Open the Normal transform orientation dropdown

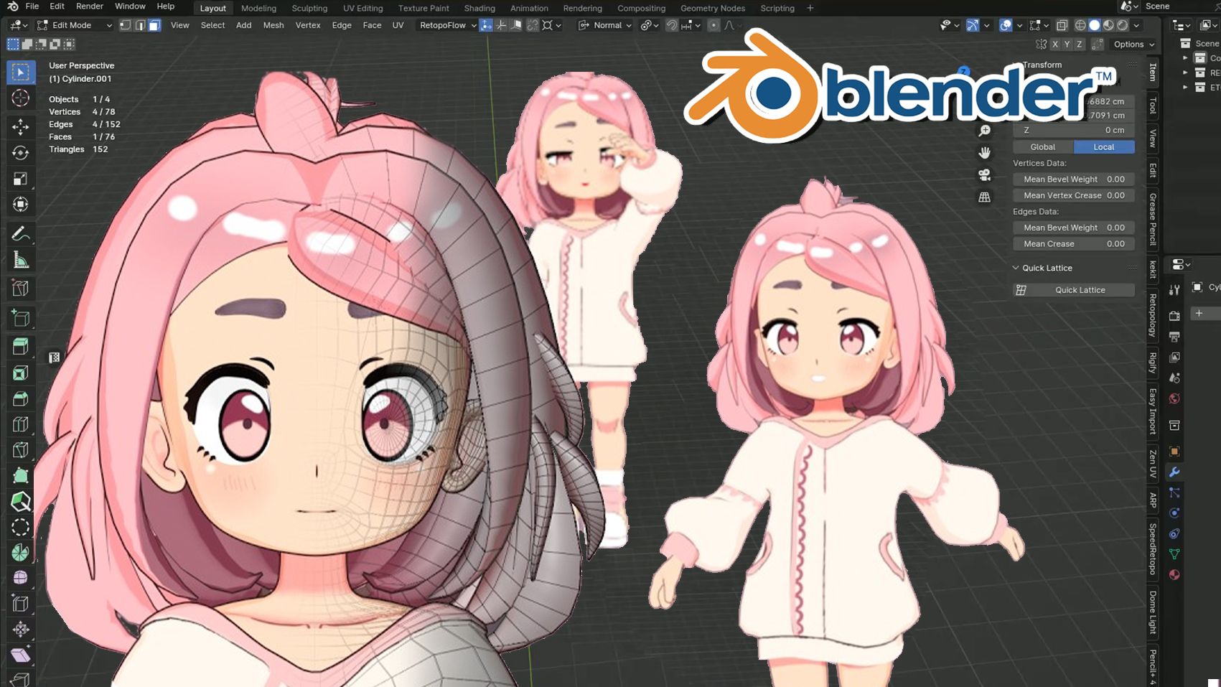coord(605,25)
